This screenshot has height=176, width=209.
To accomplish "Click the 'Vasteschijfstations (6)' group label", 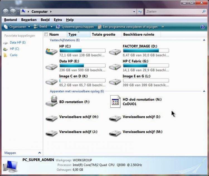I will click(x=65, y=40).
